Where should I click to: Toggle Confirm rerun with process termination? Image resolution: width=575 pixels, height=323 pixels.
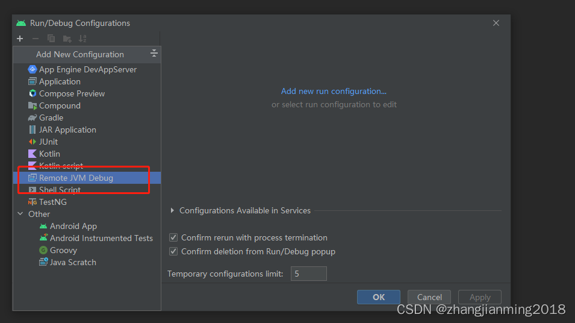[173, 237]
